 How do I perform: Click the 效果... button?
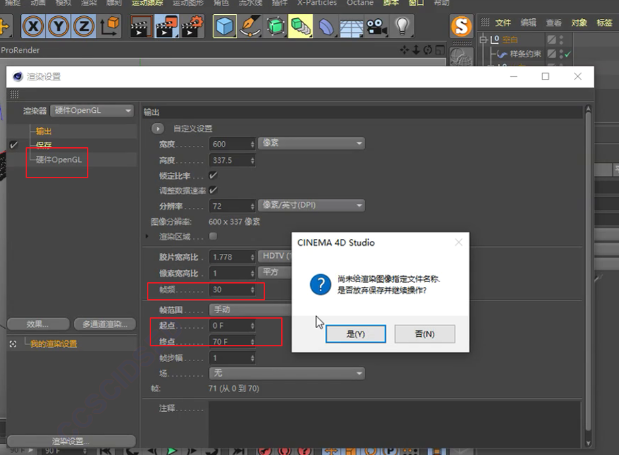click(x=38, y=325)
